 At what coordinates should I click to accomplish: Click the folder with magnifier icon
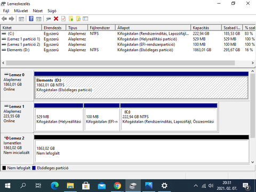pyautogui.click(x=78, y=19)
